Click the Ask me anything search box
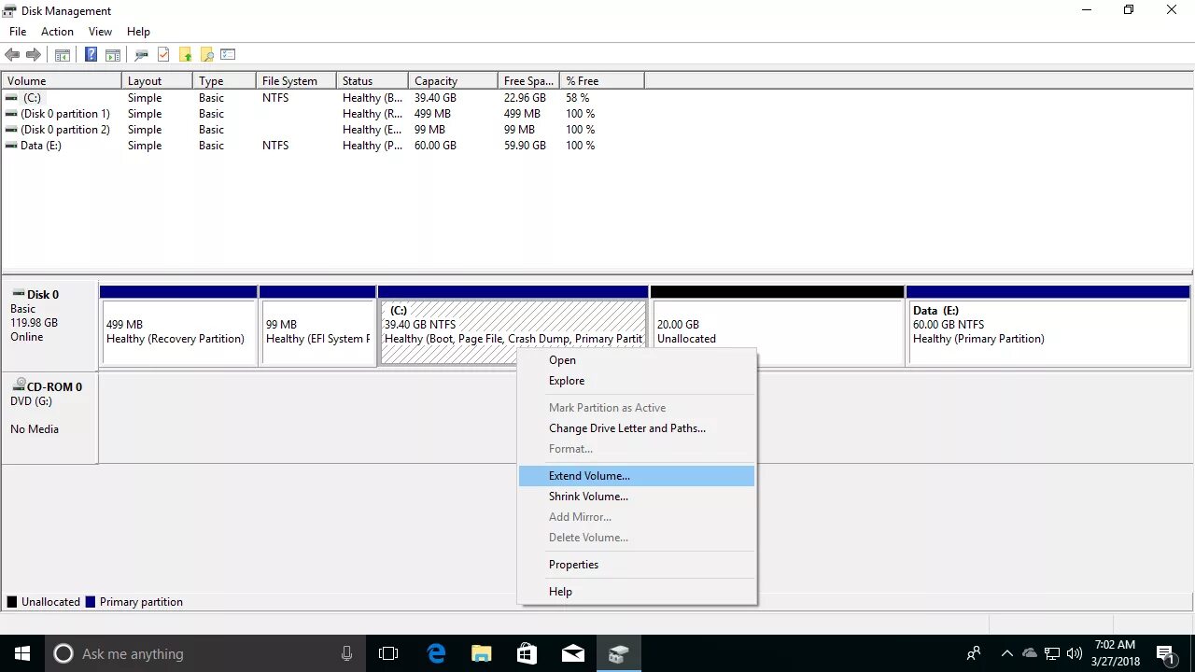The image size is (1195, 672). (204, 653)
